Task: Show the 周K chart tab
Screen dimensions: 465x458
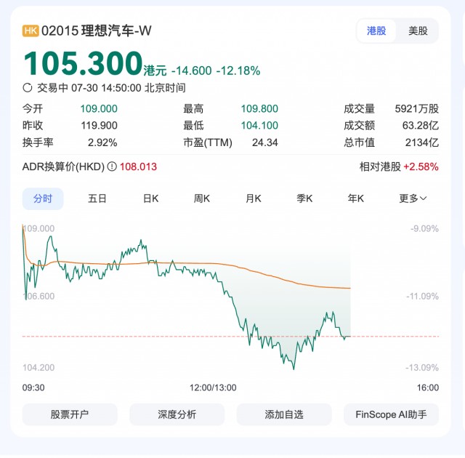Action: pos(202,198)
